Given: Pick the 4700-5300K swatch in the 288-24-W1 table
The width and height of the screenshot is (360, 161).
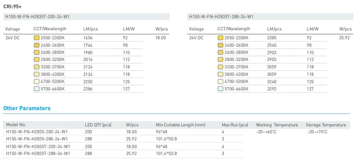Looking at the screenshot, I should point(220,82).
